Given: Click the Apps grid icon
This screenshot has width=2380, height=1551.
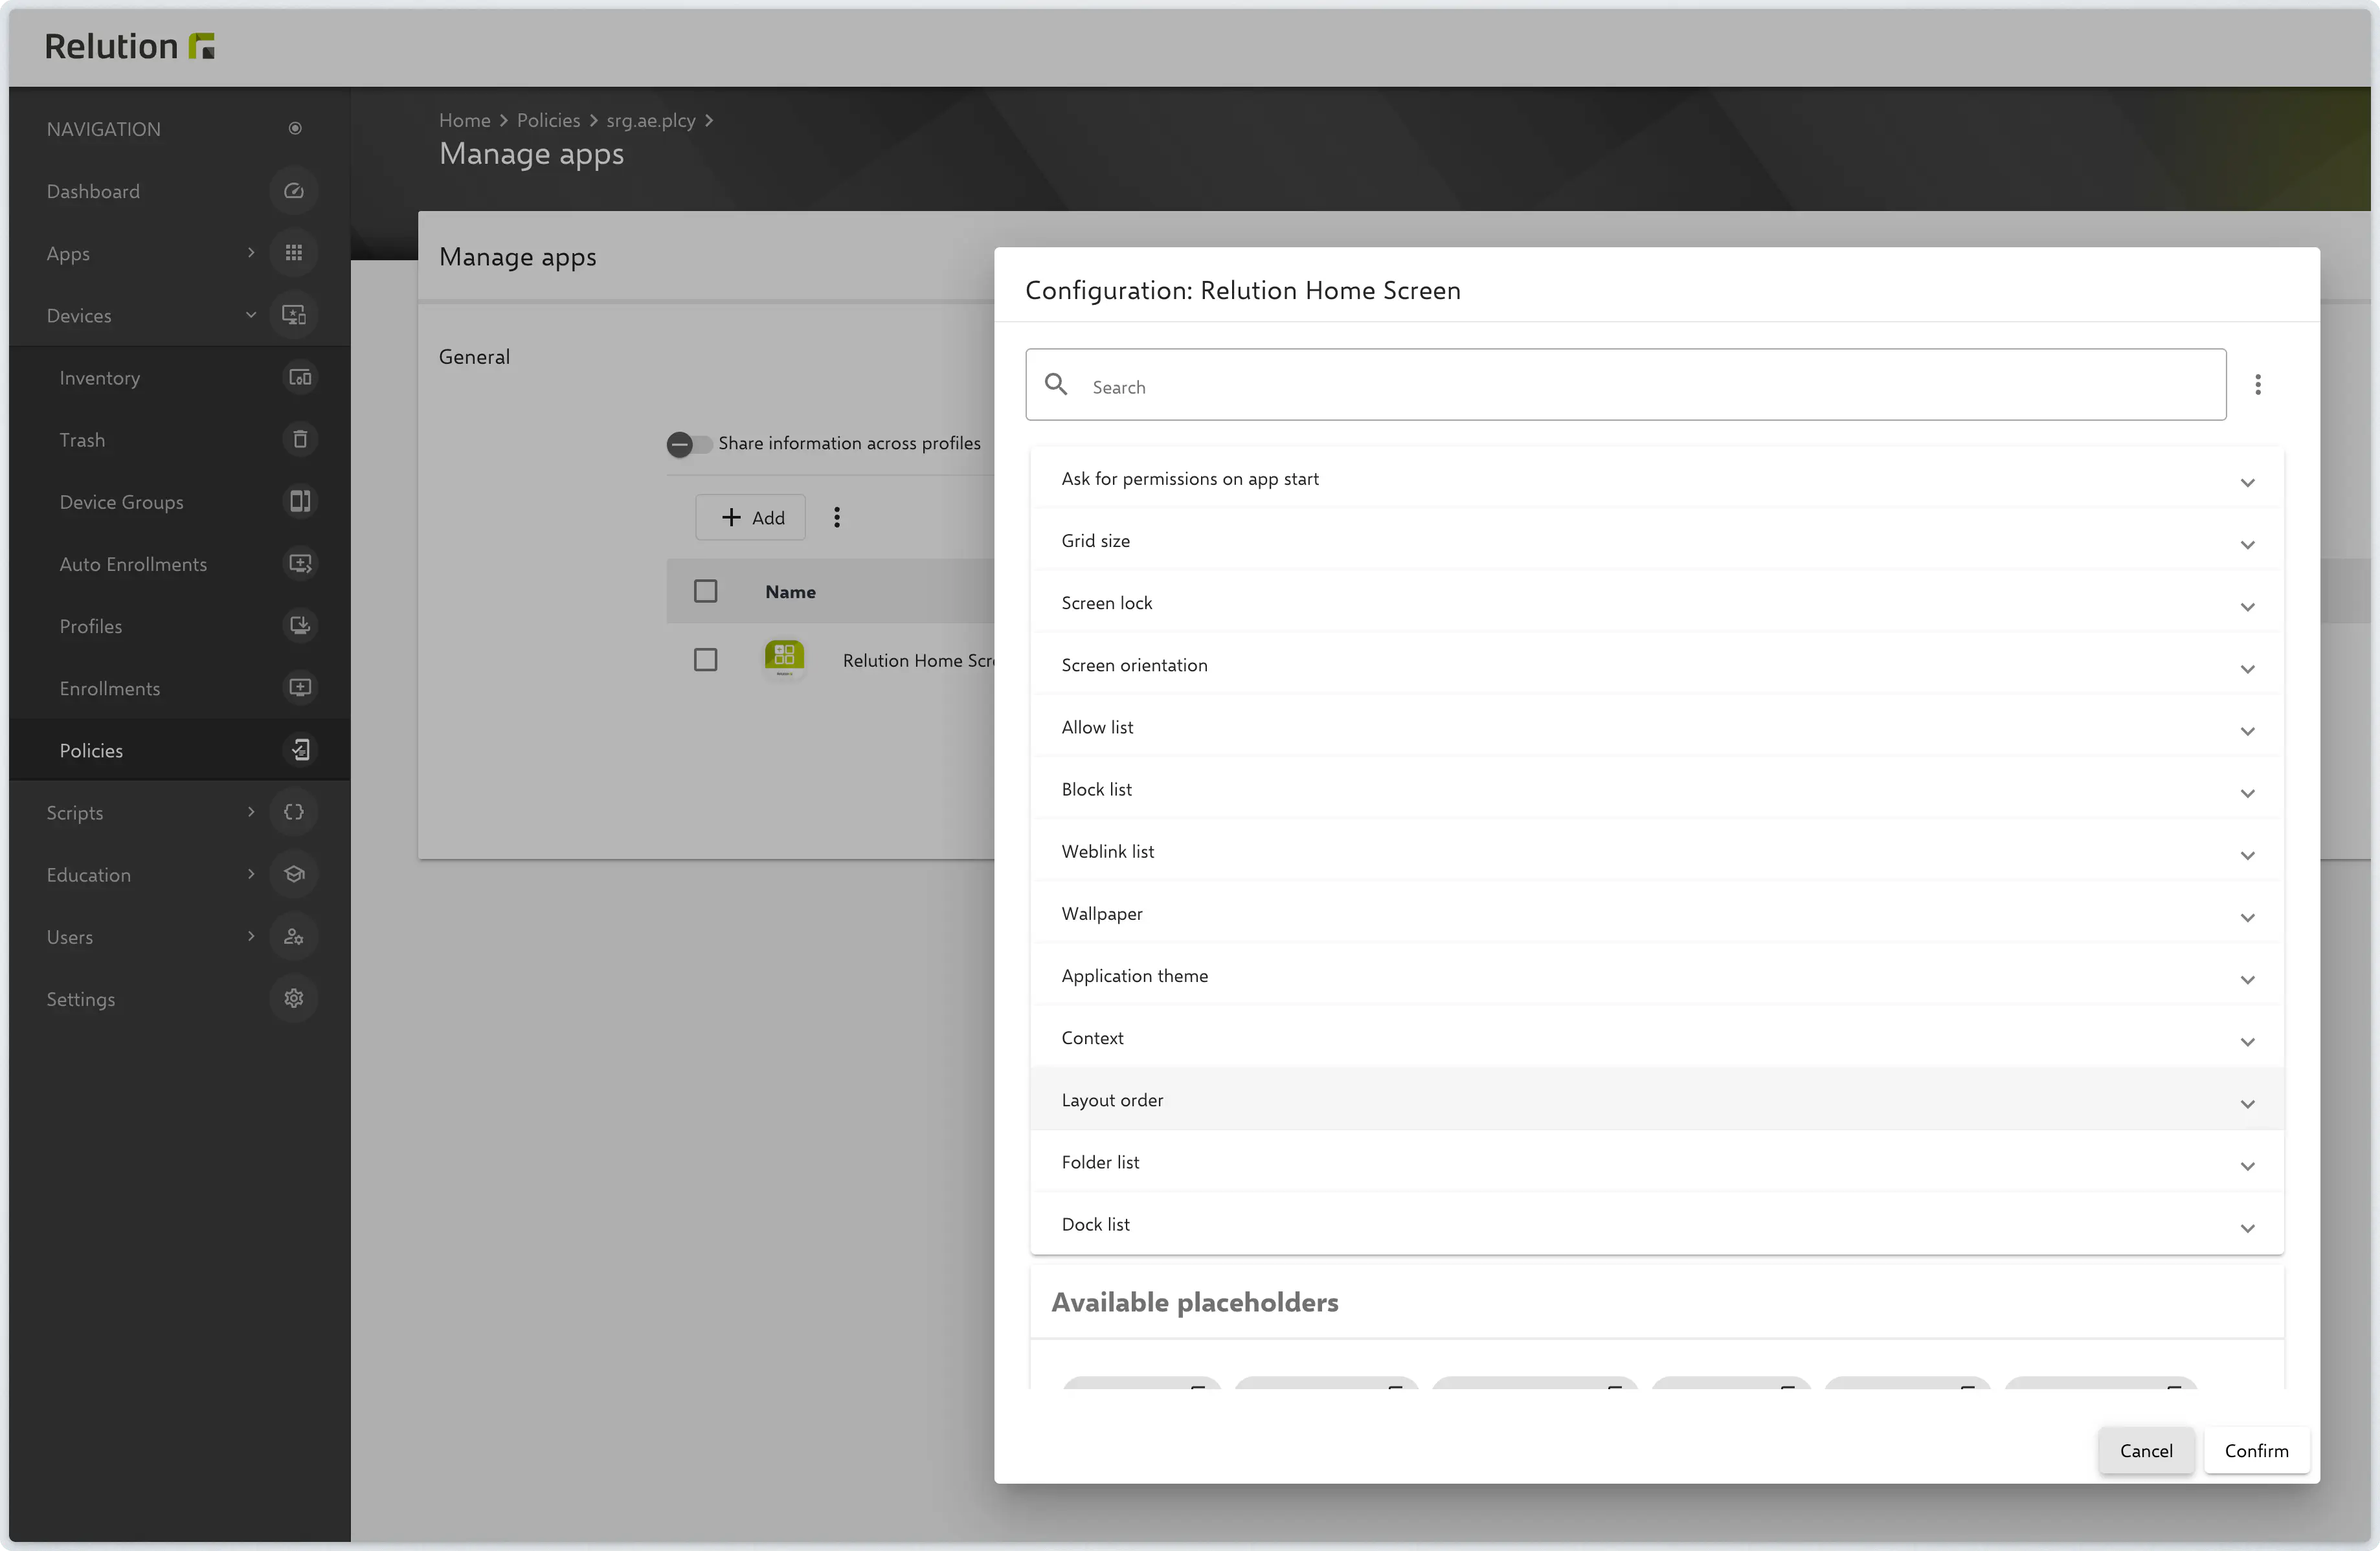Looking at the screenshot, I should tap(293, 253).
